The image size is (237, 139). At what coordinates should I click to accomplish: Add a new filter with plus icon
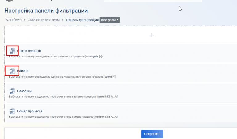152,35
